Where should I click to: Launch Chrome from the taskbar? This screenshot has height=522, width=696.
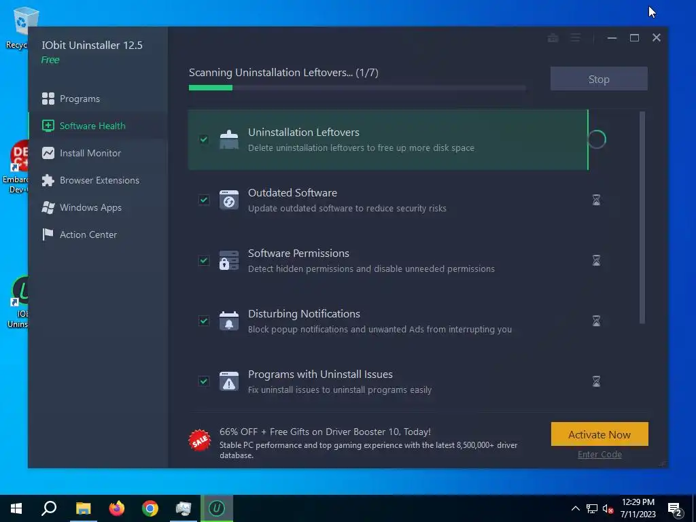click(x=150, y=508)
